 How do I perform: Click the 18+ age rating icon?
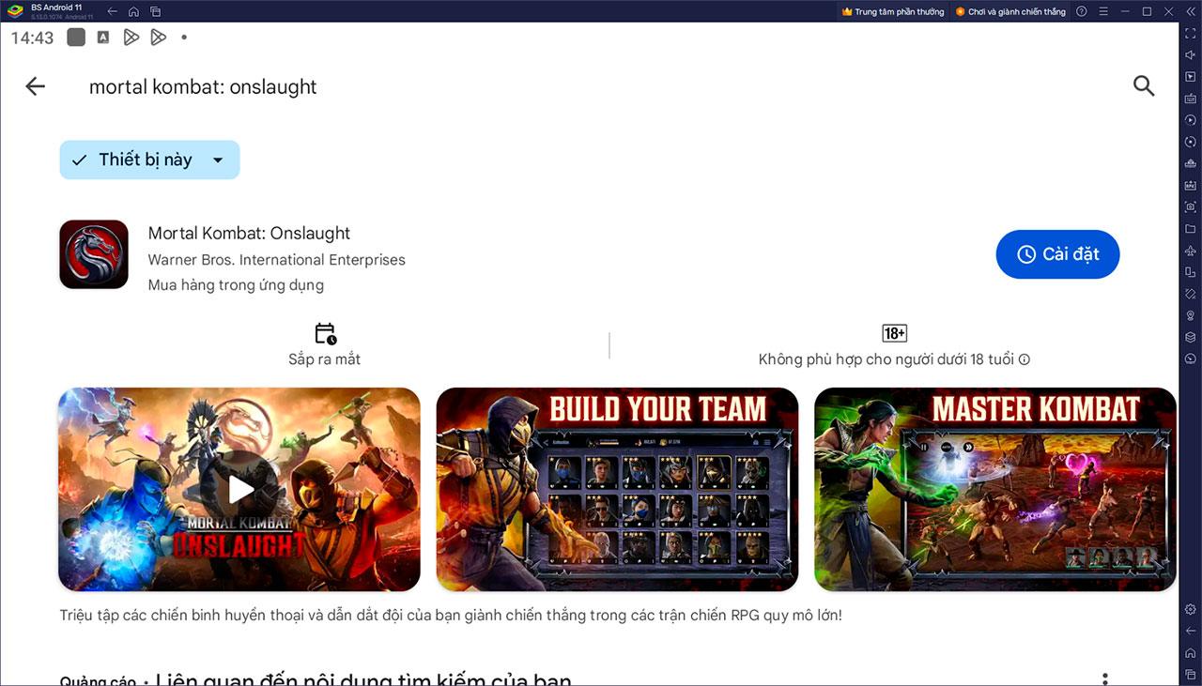pyautogui.click(x=894, y=333)
